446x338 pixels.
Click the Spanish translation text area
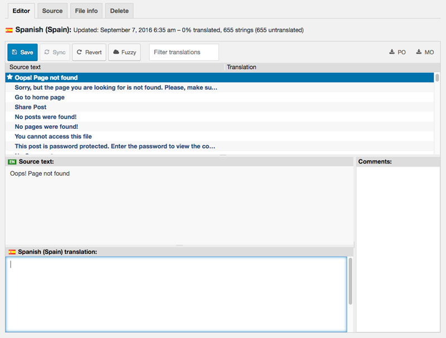point(176,294)
